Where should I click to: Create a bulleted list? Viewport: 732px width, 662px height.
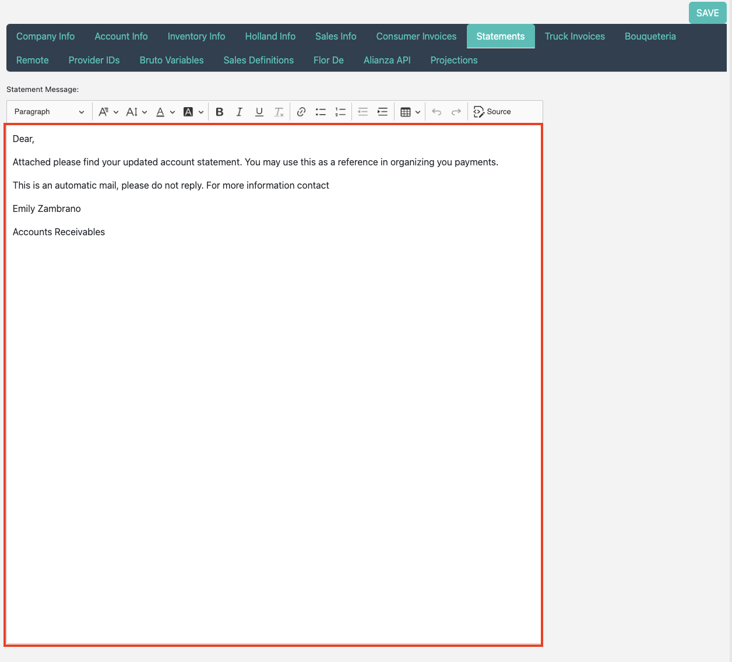(x=321, y=112)
